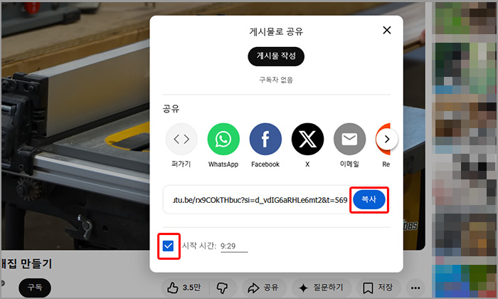Share the video by email (이메일)
The height and width of the screenshot is (299, 498).
[349, 139]
